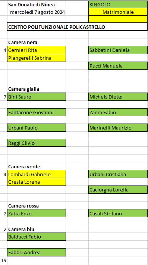148x265 pixels.
Task: Select the Raggi Clivio cell
Action: coord(37,143)
